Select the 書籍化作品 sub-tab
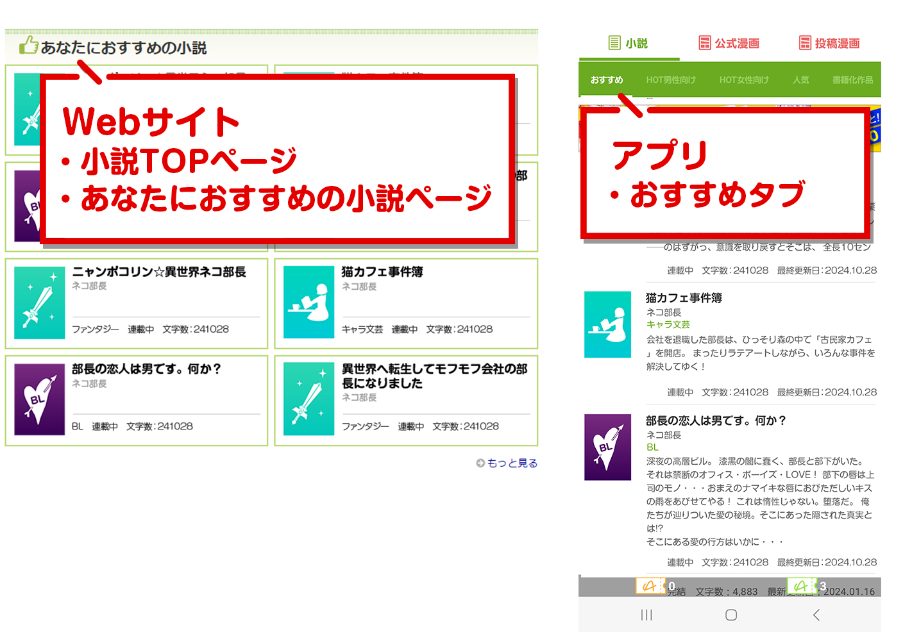 [x=852, y=80]
